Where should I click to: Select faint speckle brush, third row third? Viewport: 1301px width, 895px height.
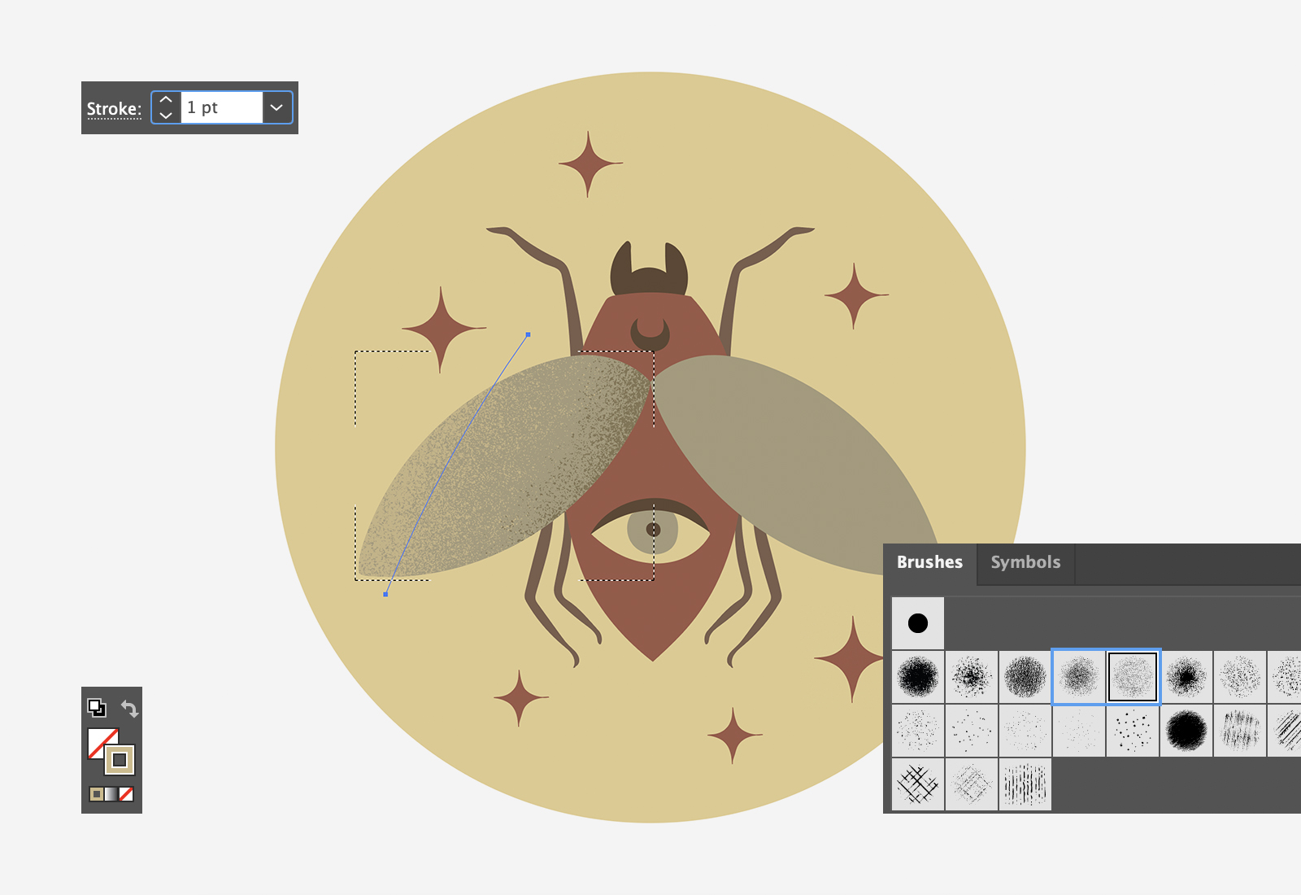pyautogui.click(x=1025, y=731)
